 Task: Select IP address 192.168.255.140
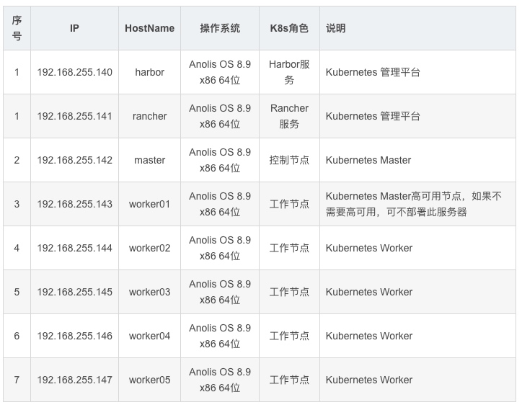click(x=75, y=72)
